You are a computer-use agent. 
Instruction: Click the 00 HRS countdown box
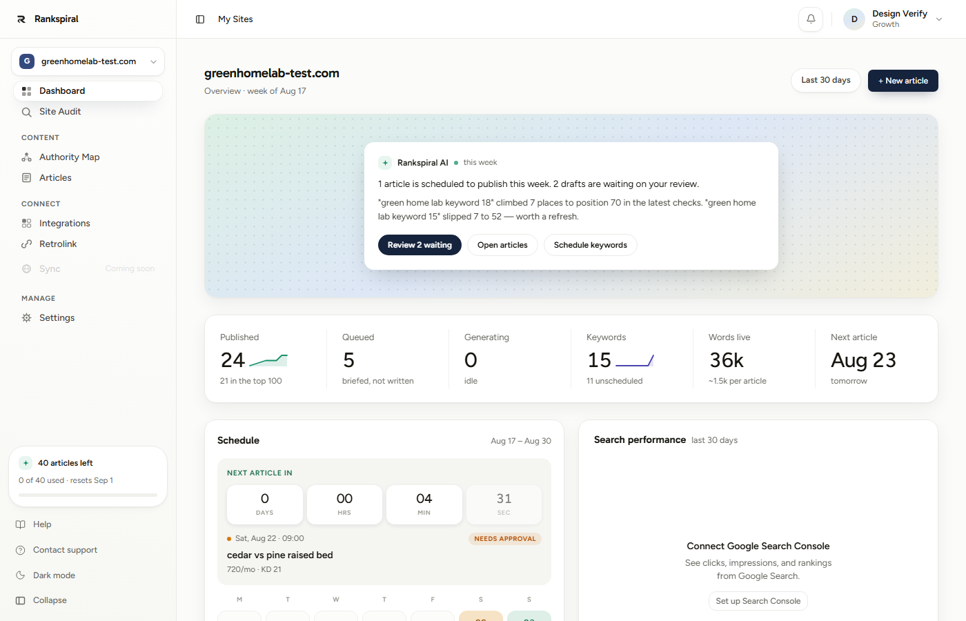(344, 504)
